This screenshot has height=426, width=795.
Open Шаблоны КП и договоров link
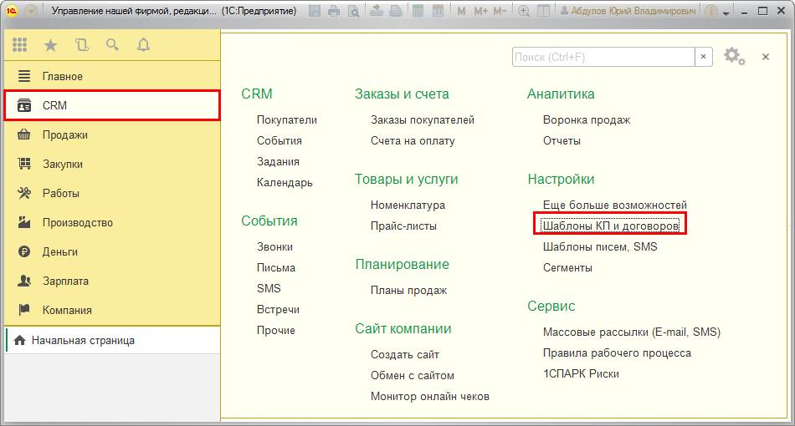click(610, 226)
